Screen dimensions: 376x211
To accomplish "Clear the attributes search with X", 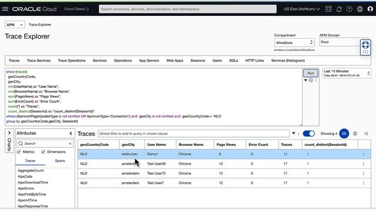I will 70,144.
